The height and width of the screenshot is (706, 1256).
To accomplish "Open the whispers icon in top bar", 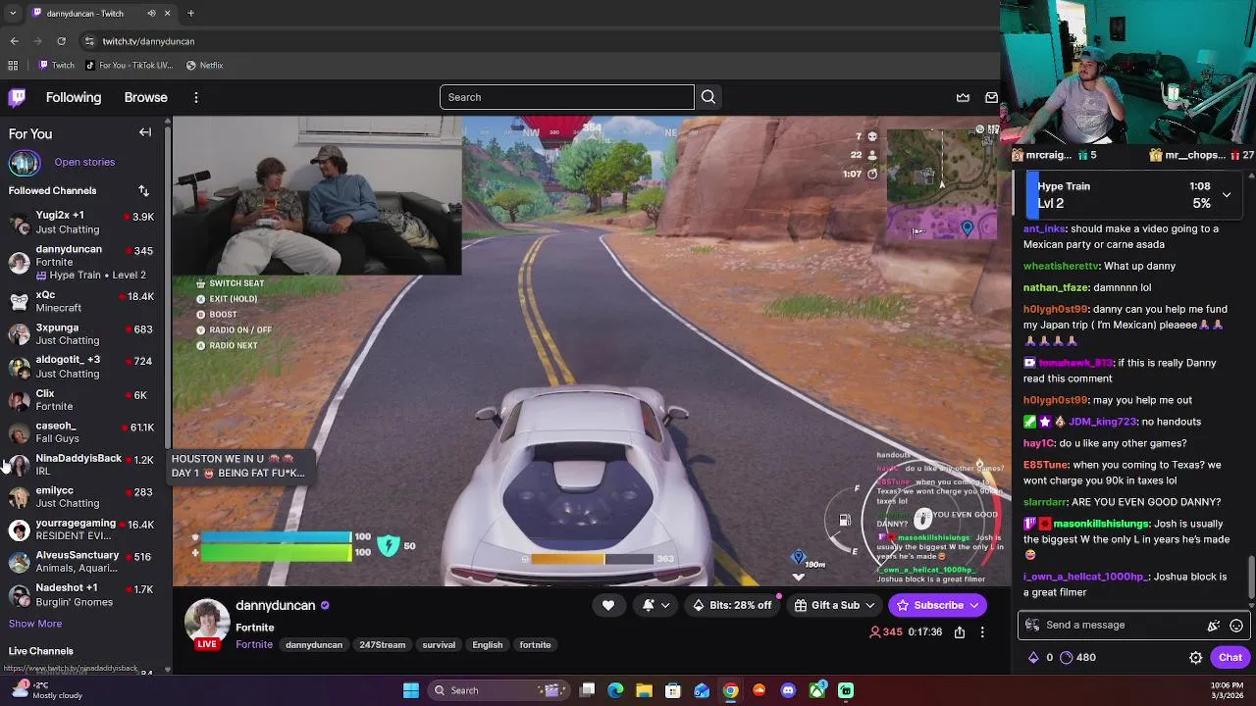I will tap(991, 97).
